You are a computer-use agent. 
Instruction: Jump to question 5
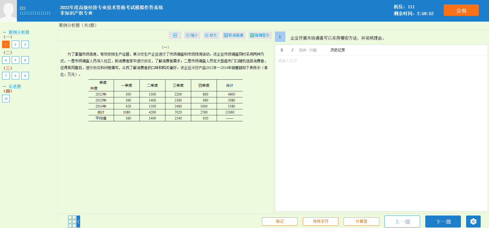pyautogui.click(x=15, y=60)
